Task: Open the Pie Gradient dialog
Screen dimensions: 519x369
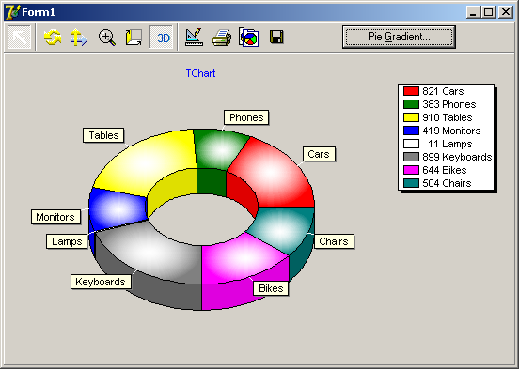Action: 399,37
